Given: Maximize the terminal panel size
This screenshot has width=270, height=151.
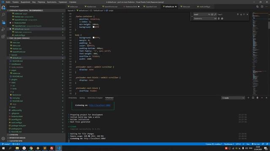Looking at the screenshot, I should pos(262,98).
